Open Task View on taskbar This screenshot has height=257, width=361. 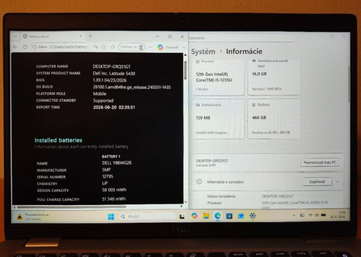coord(182,216)
